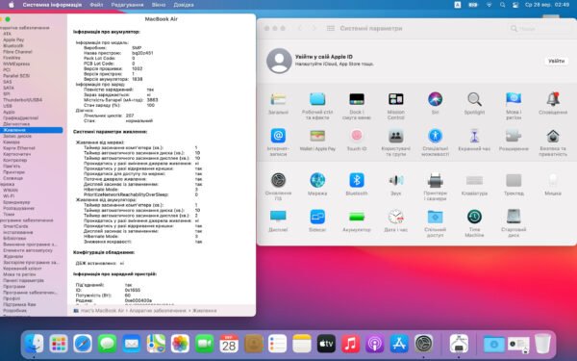
Task: Select Bluetooth in System Information sidebar
Action: 13,45
